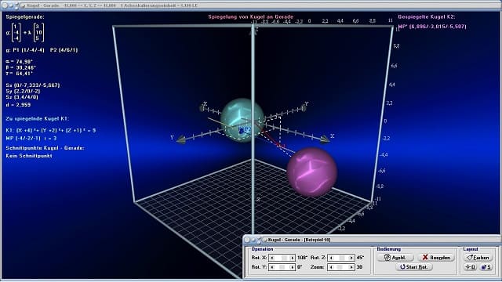Start rotation with the Start Rot. button
The image size is (502, 282).
point(414,266)
